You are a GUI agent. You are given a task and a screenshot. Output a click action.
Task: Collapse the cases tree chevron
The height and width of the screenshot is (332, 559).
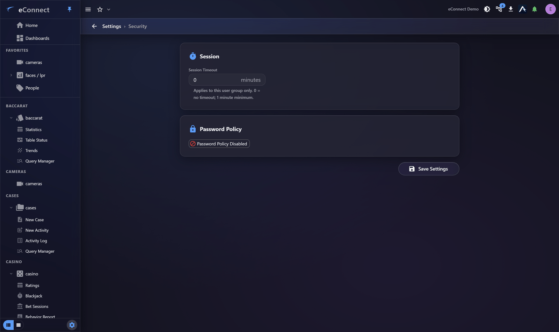pos(11,208)
